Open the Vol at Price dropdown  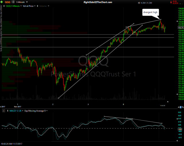coord(29,6)
